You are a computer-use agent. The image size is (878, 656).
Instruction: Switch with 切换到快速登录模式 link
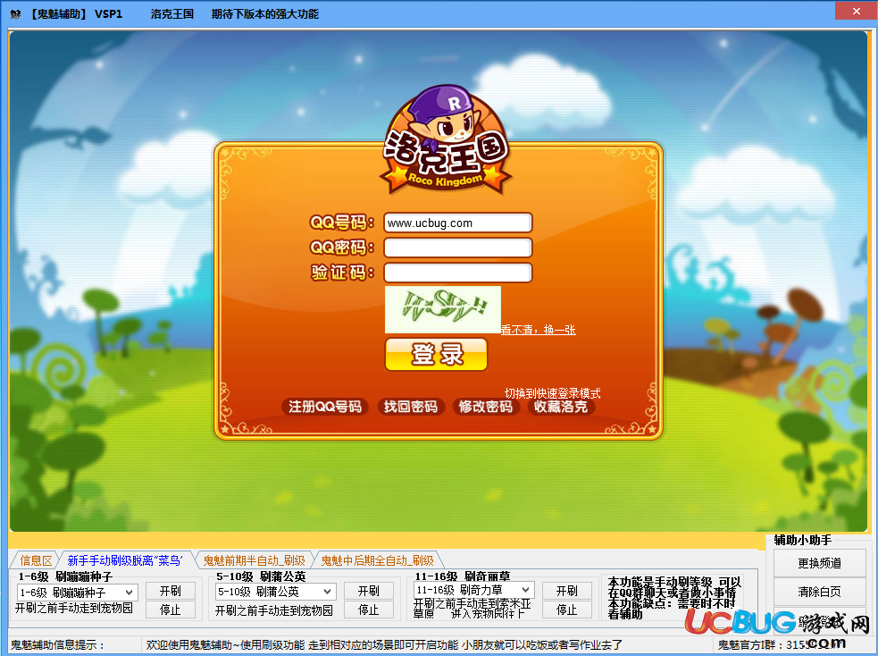pos(552,393)
